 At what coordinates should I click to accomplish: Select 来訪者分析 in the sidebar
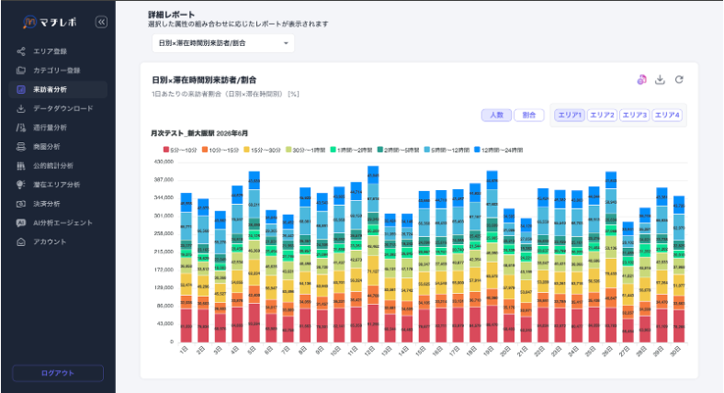[x=58, y=89]
